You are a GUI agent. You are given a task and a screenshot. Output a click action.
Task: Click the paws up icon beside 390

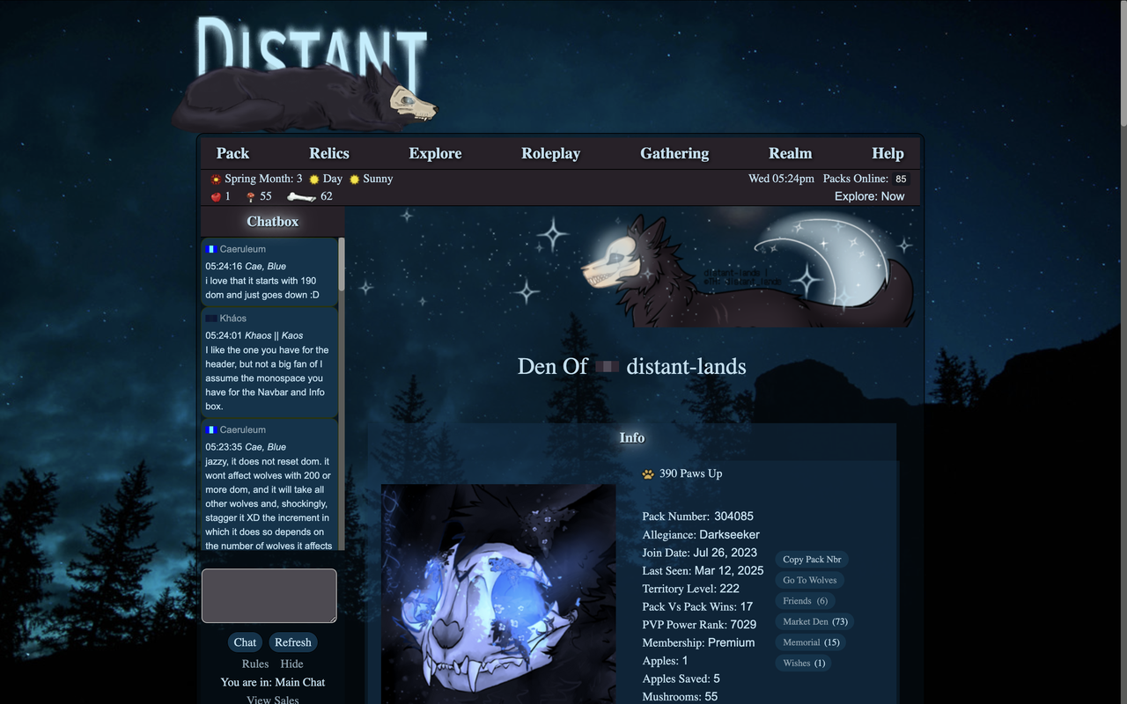click(650, 473)
